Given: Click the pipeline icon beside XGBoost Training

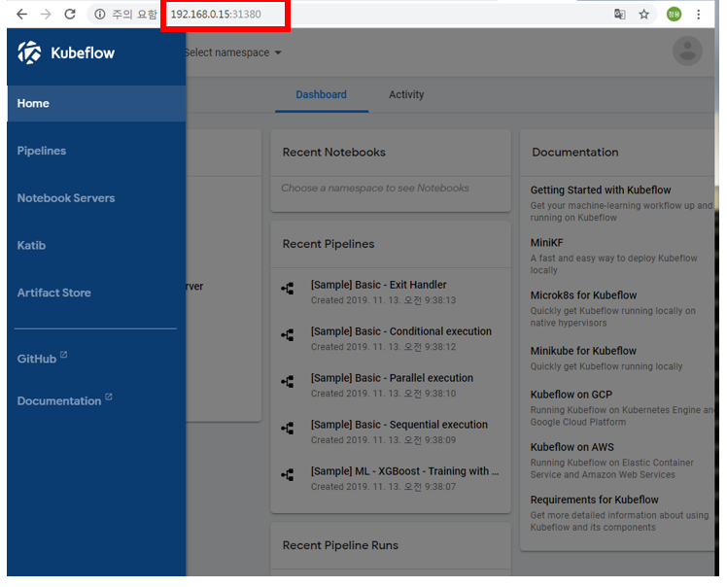Looking at the screenshot, I should click(288, 475).
